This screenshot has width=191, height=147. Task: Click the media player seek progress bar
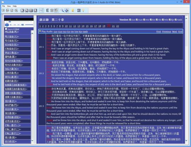tap(19, 22)
